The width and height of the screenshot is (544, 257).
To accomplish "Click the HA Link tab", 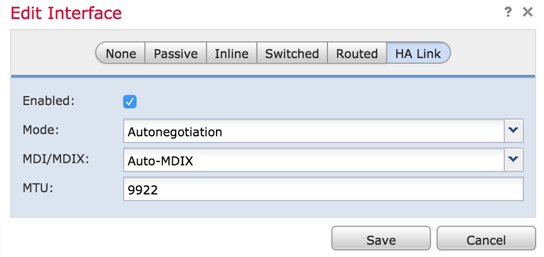I will (418, 54).
